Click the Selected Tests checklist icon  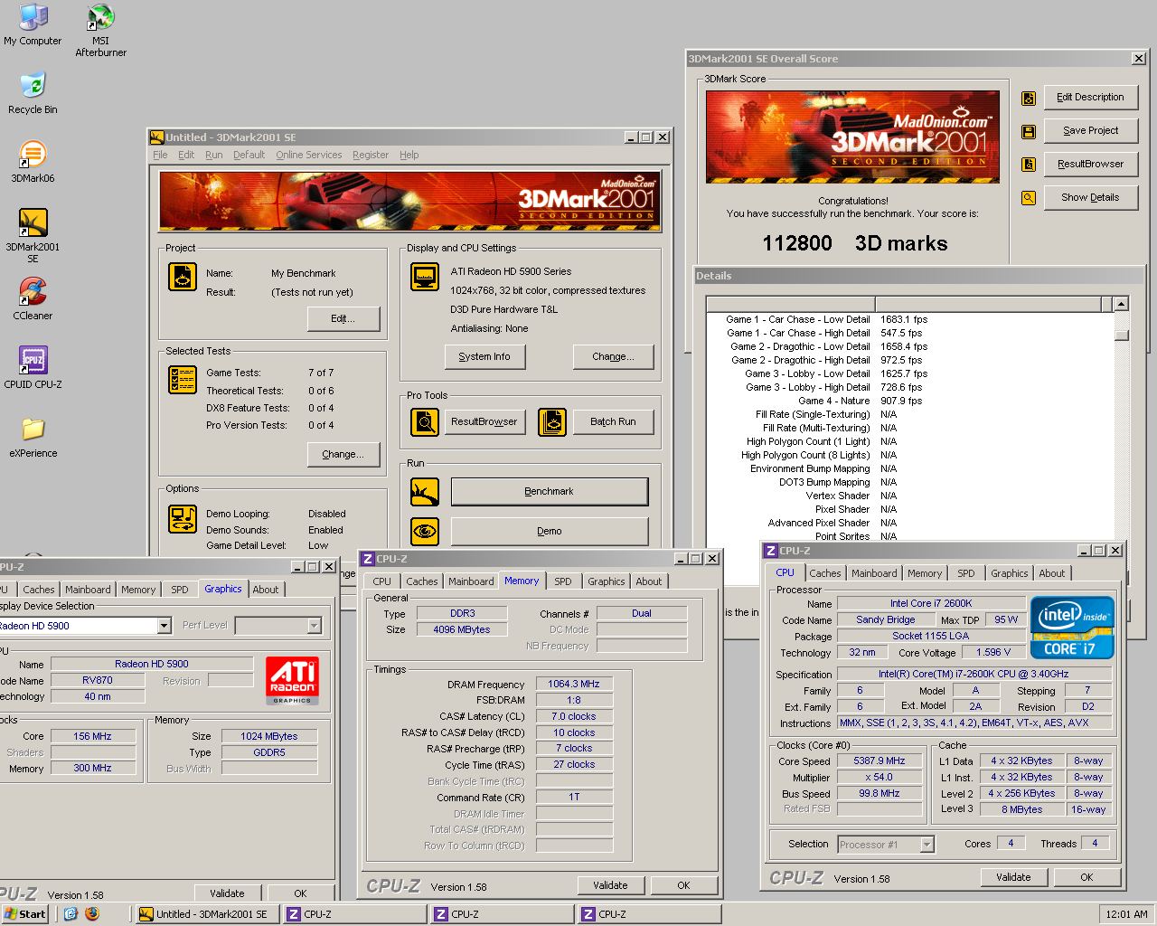[x=183, y=379]
